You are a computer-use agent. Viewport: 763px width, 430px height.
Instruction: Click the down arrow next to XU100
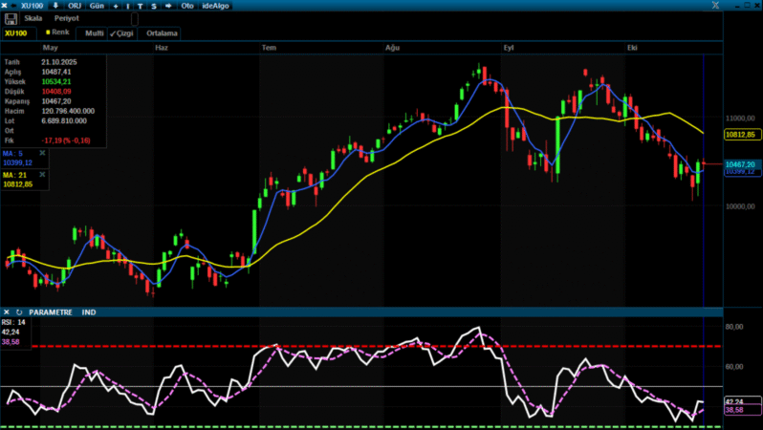[x=54, y=6]
